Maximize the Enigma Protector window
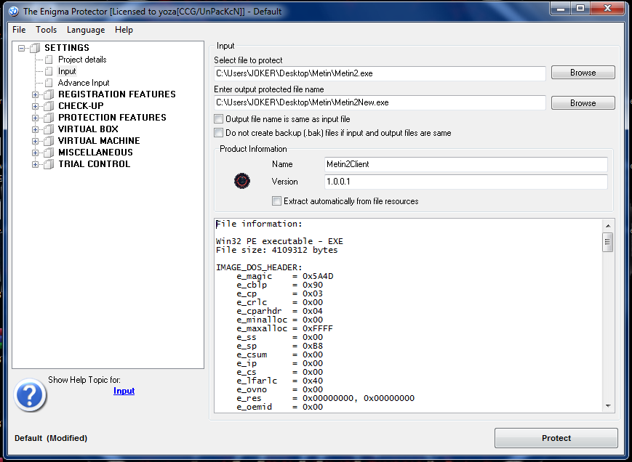 pos(580,8)
